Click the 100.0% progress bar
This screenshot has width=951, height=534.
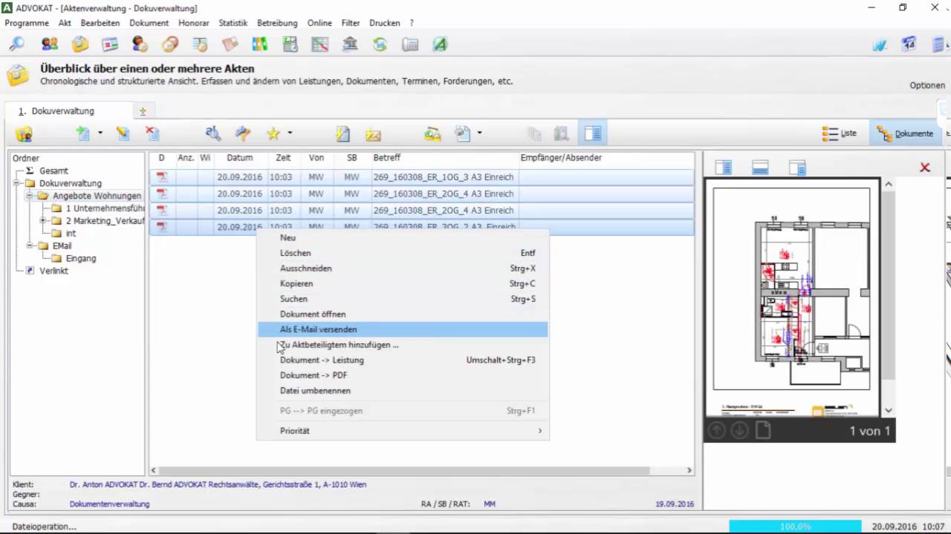coord(795,527)
